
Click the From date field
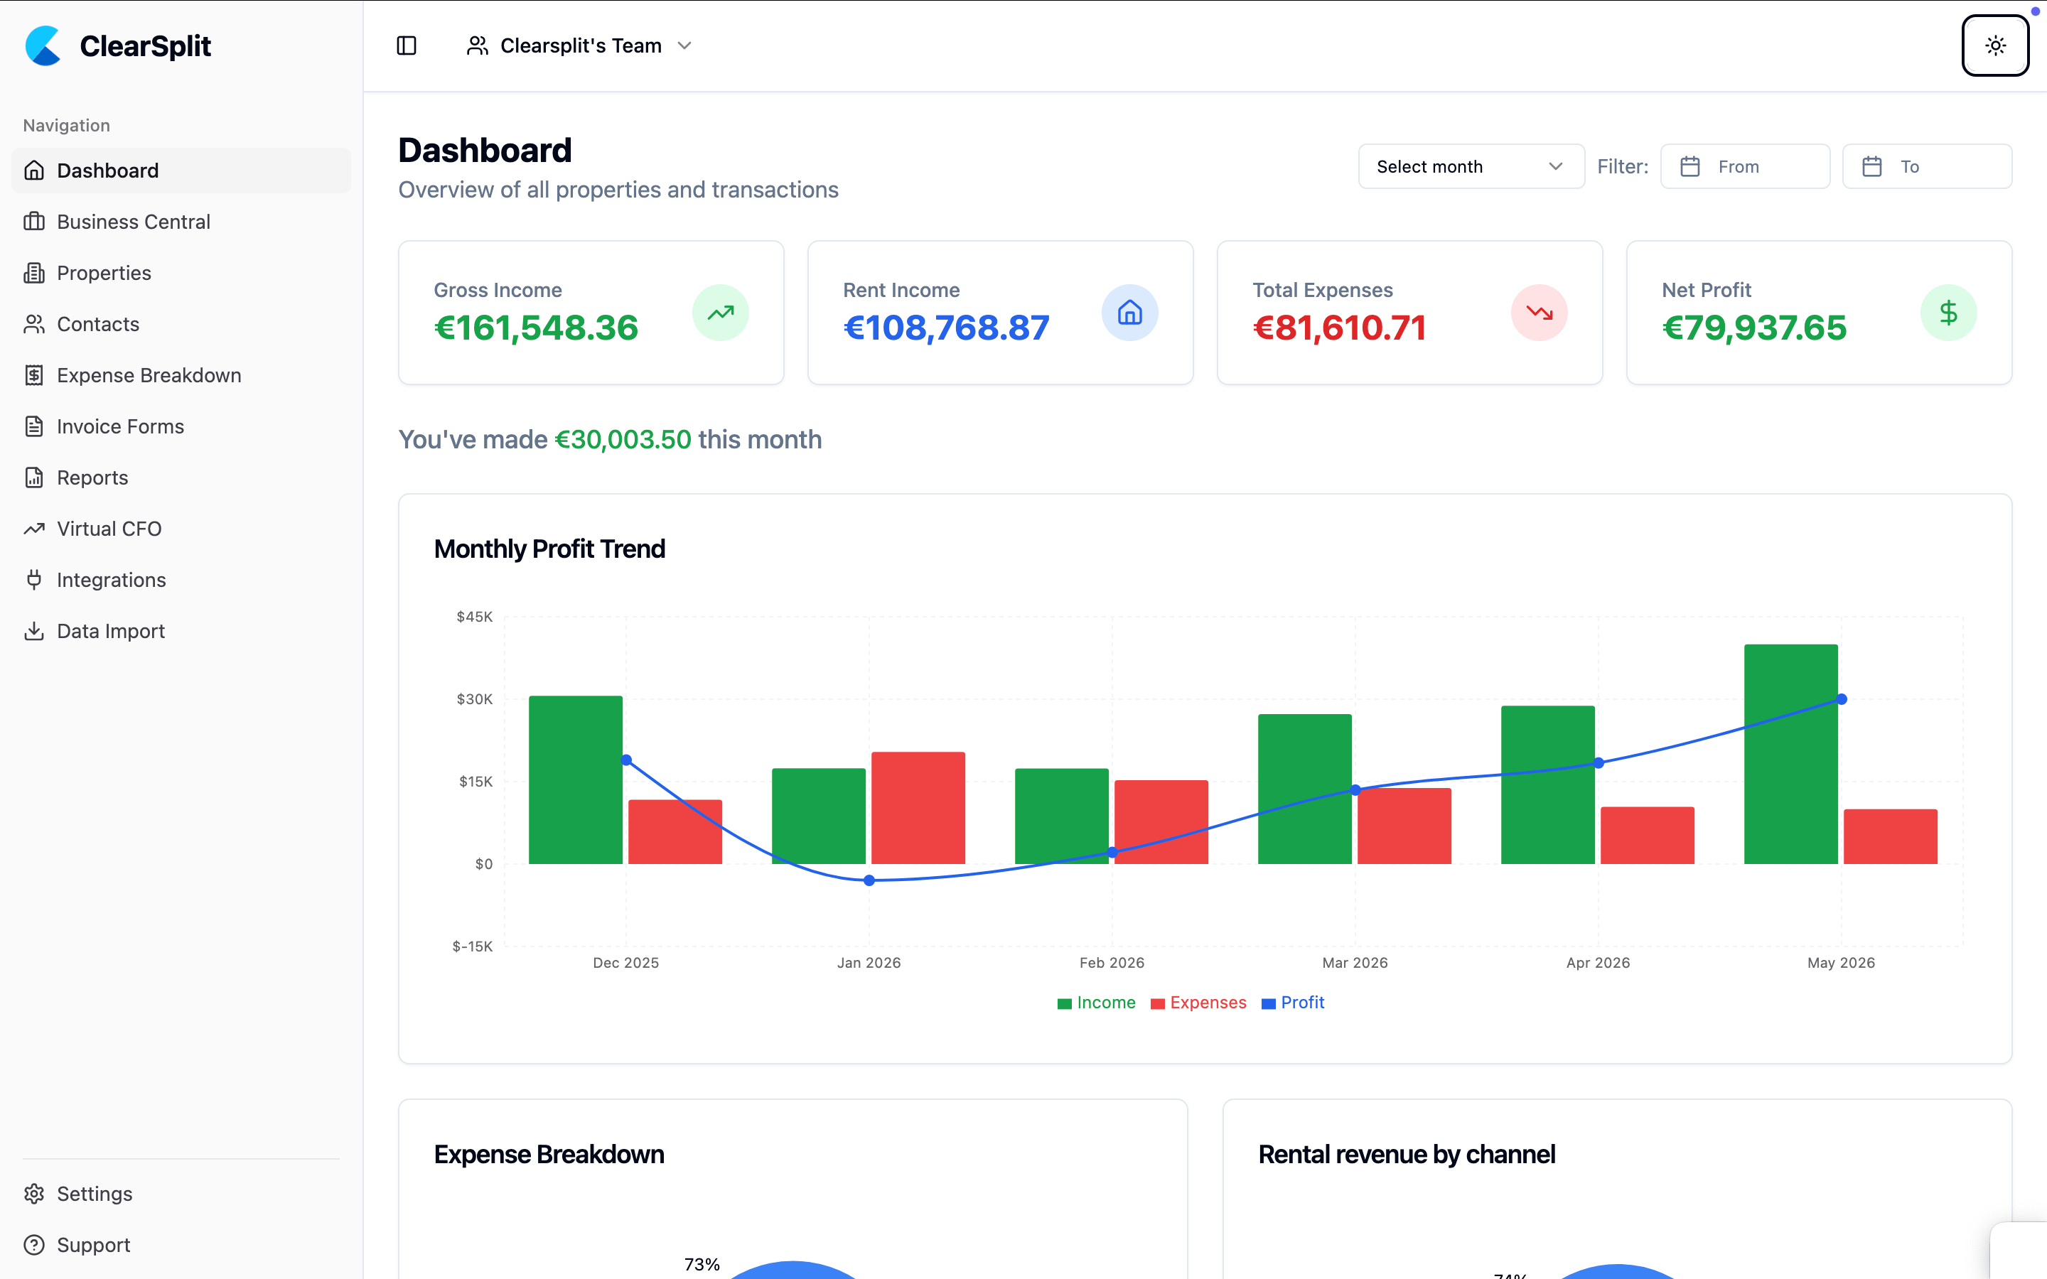(x=1745, y=167)
